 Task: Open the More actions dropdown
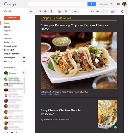click(76, 11)
